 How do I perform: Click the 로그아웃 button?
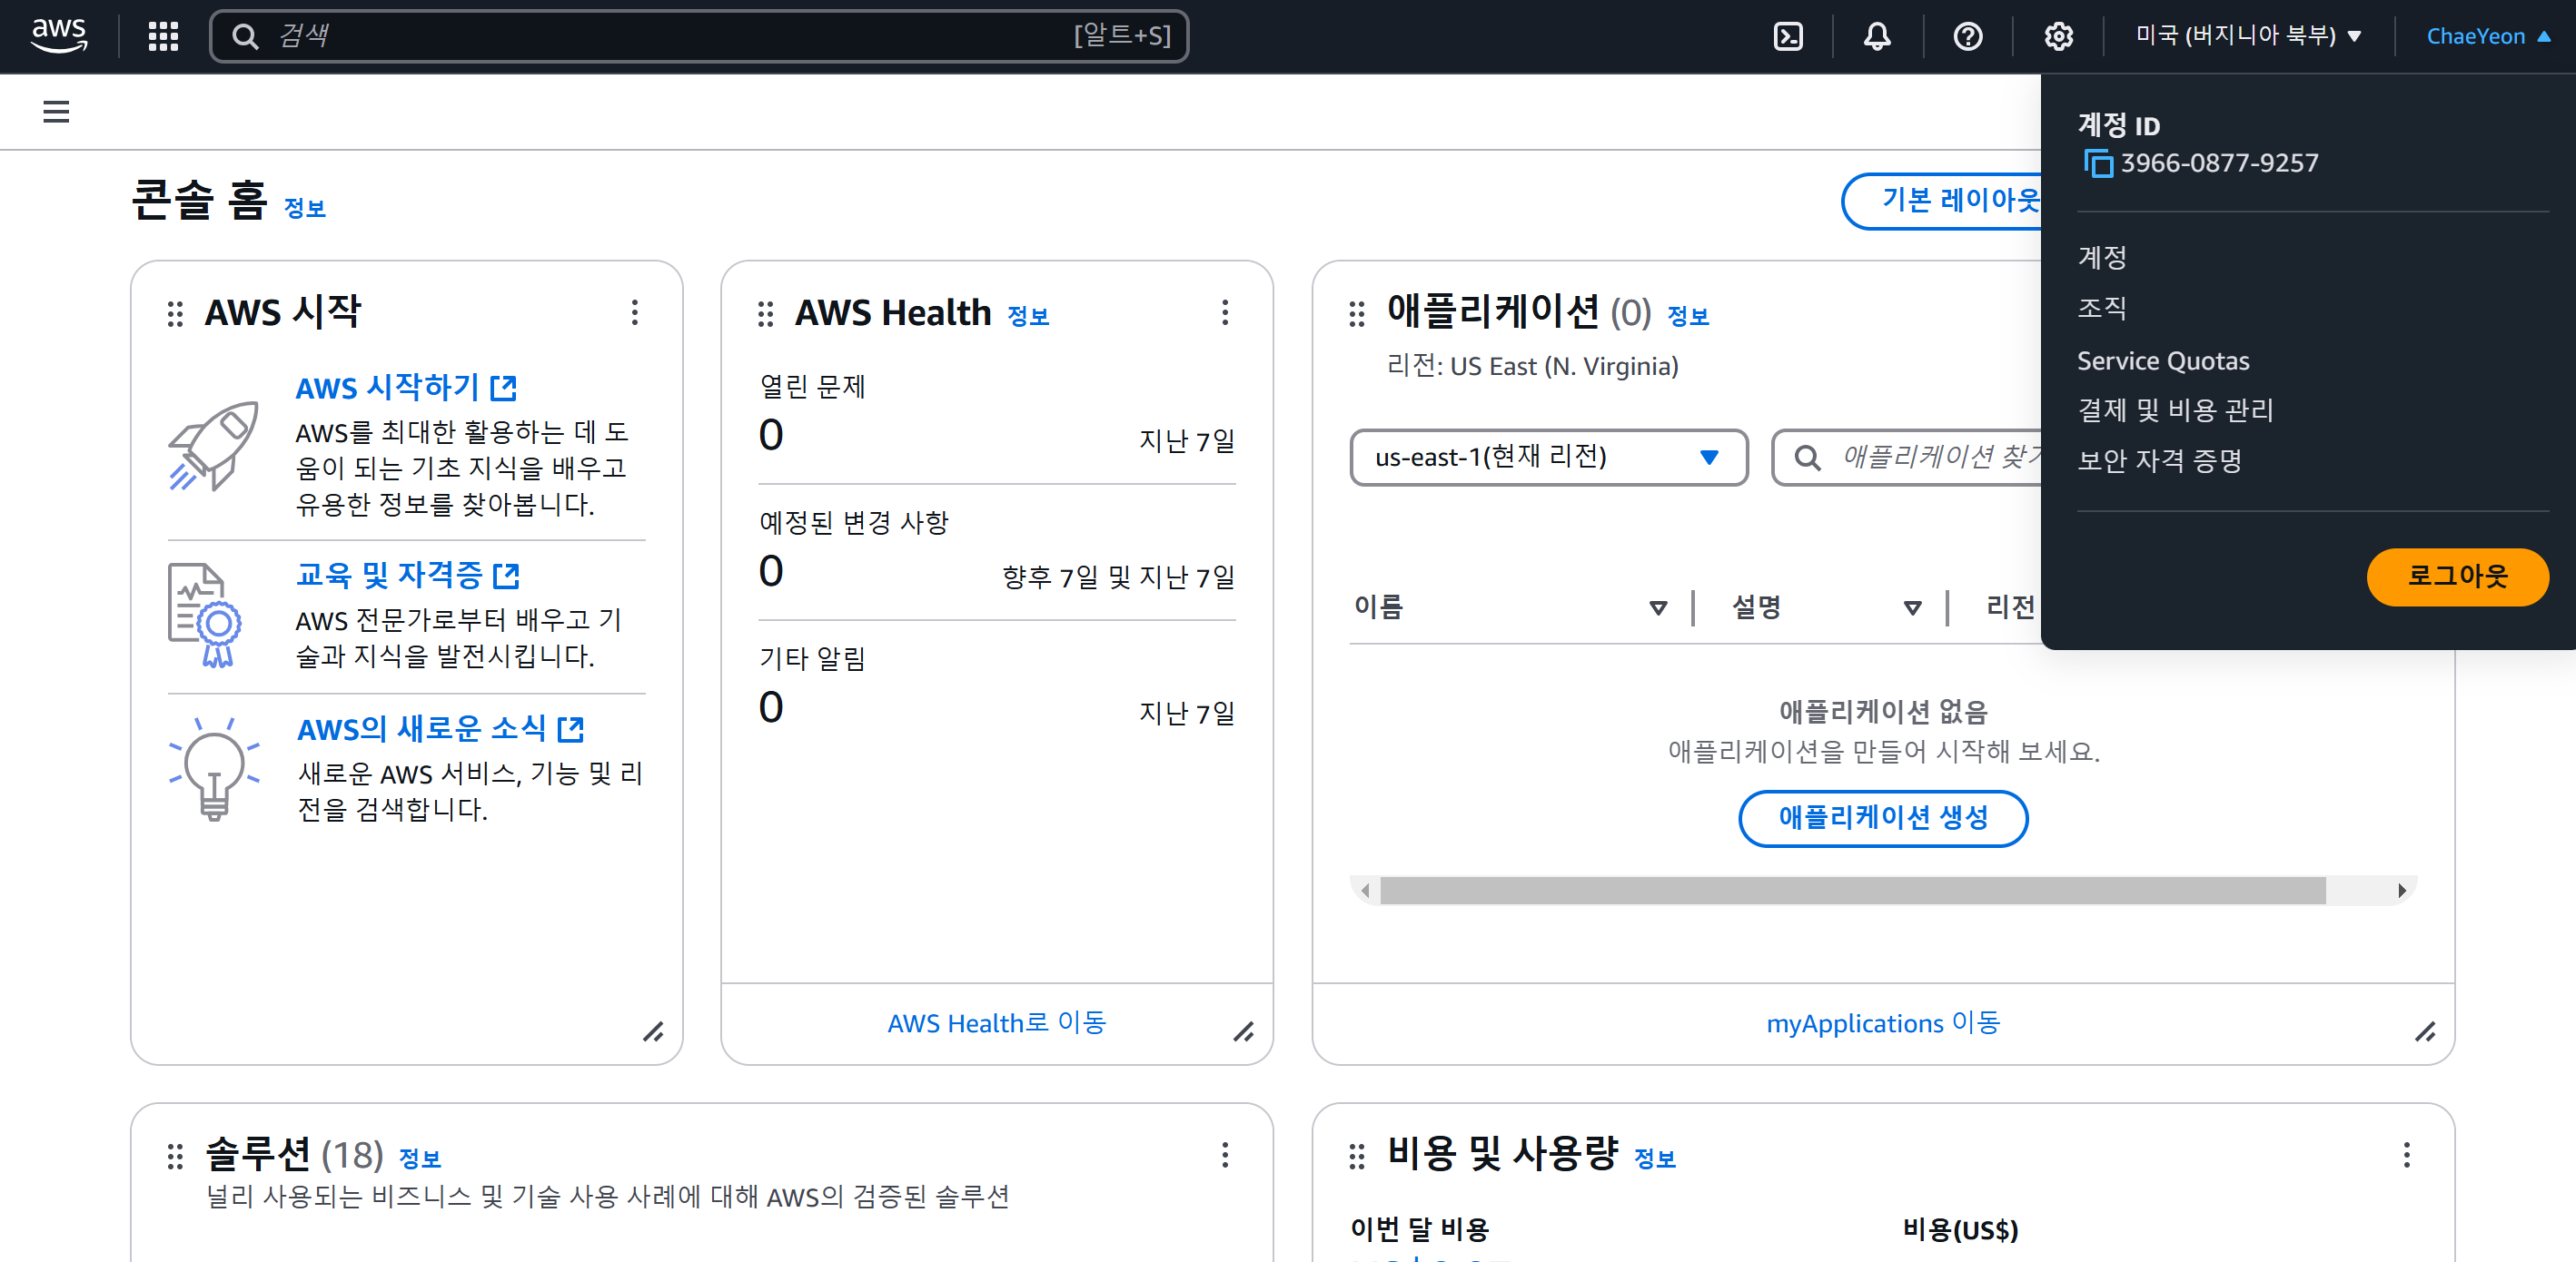(2456, 577)
